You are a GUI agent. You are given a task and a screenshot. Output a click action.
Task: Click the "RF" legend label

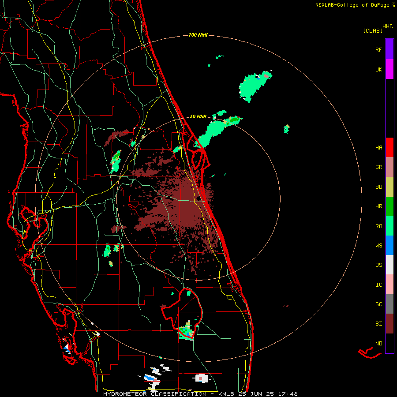[378, 49]
